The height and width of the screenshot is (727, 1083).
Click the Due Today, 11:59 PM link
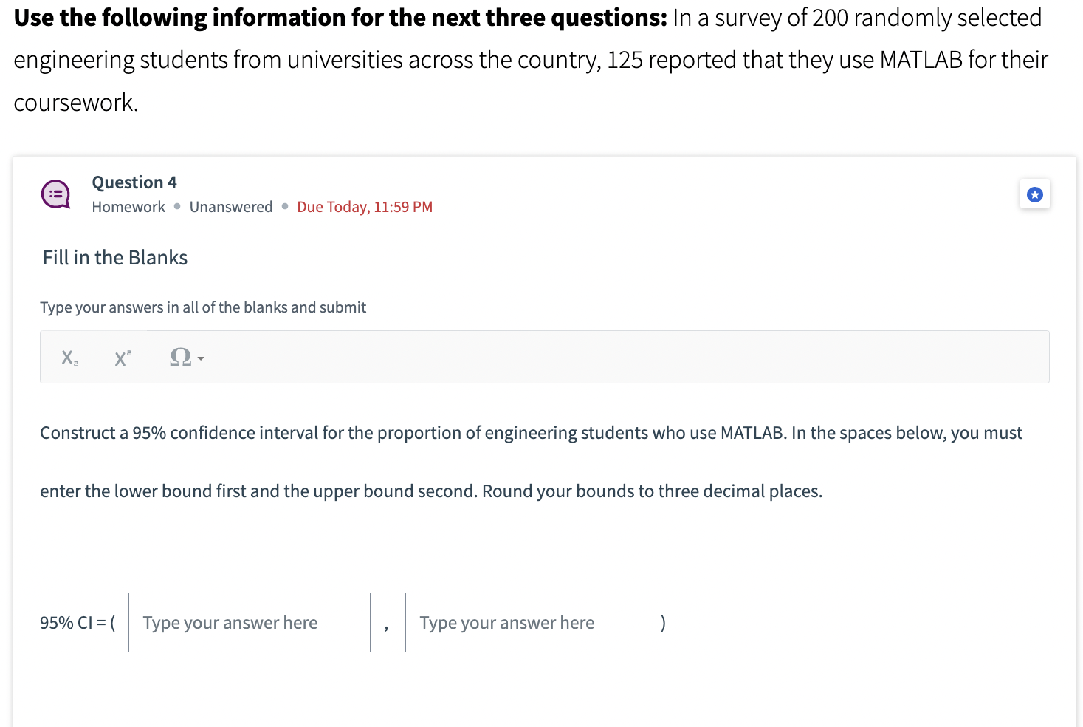(364, 207)
